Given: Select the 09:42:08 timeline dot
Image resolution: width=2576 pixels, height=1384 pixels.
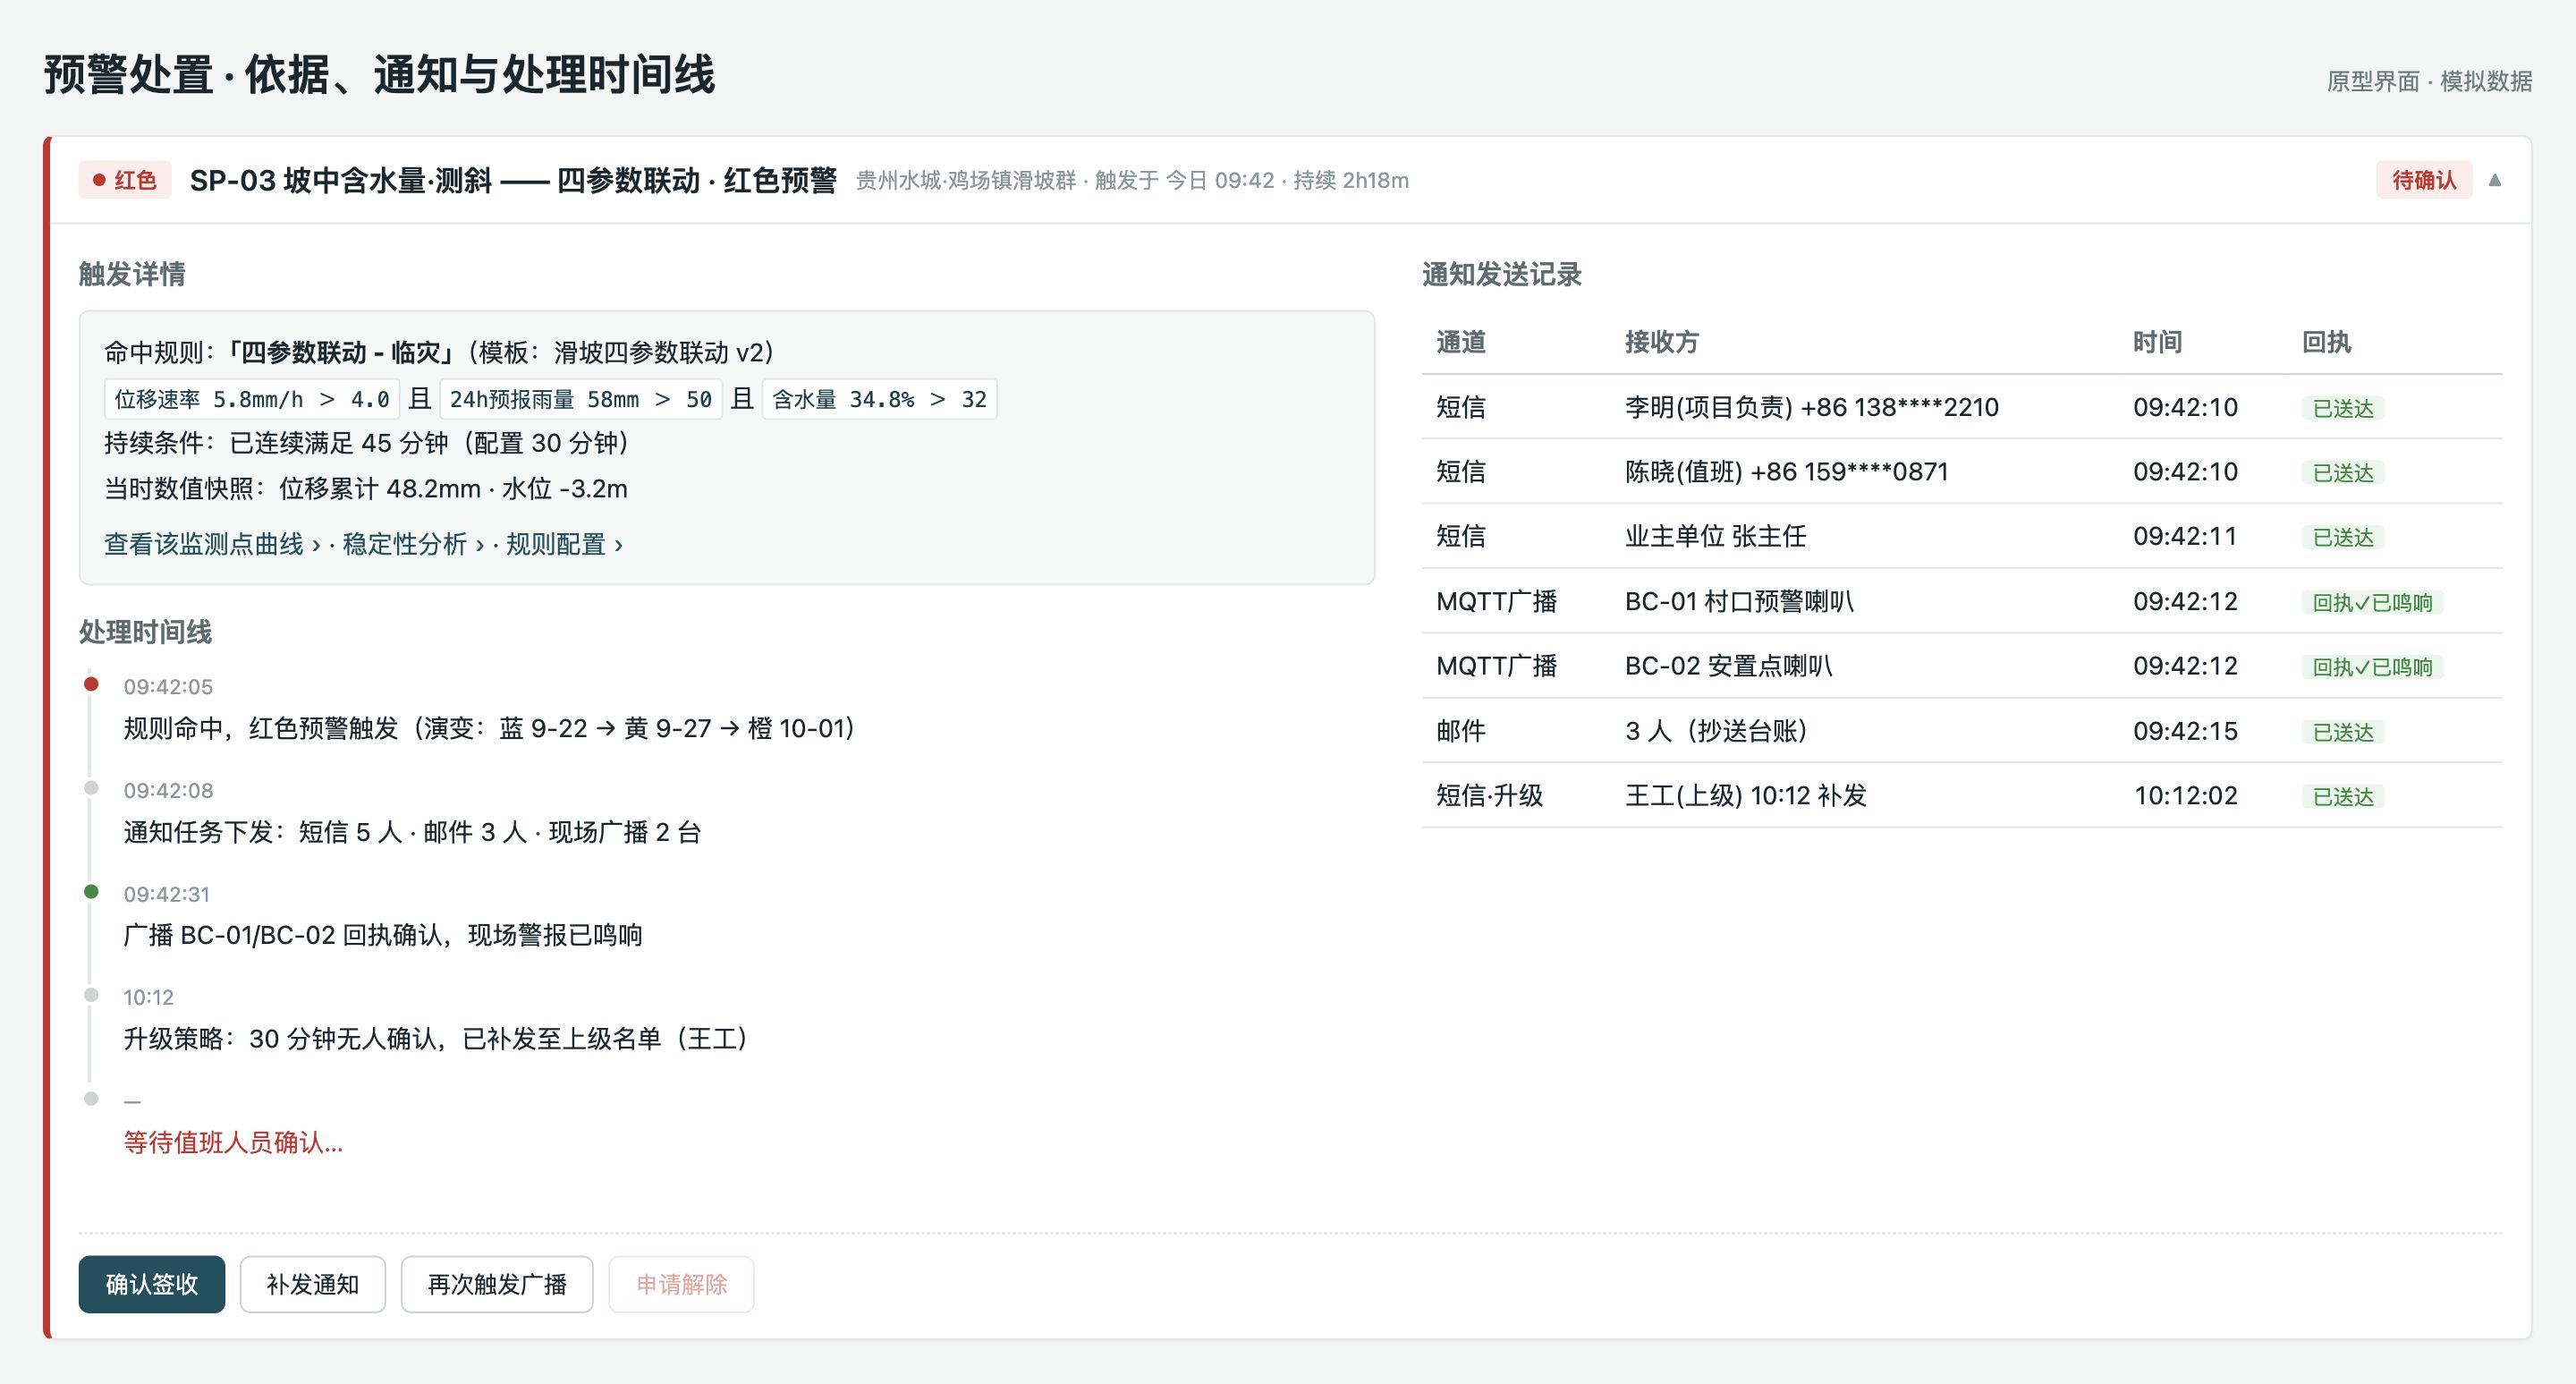Looking at the screenshot, I should pos(91,788).
